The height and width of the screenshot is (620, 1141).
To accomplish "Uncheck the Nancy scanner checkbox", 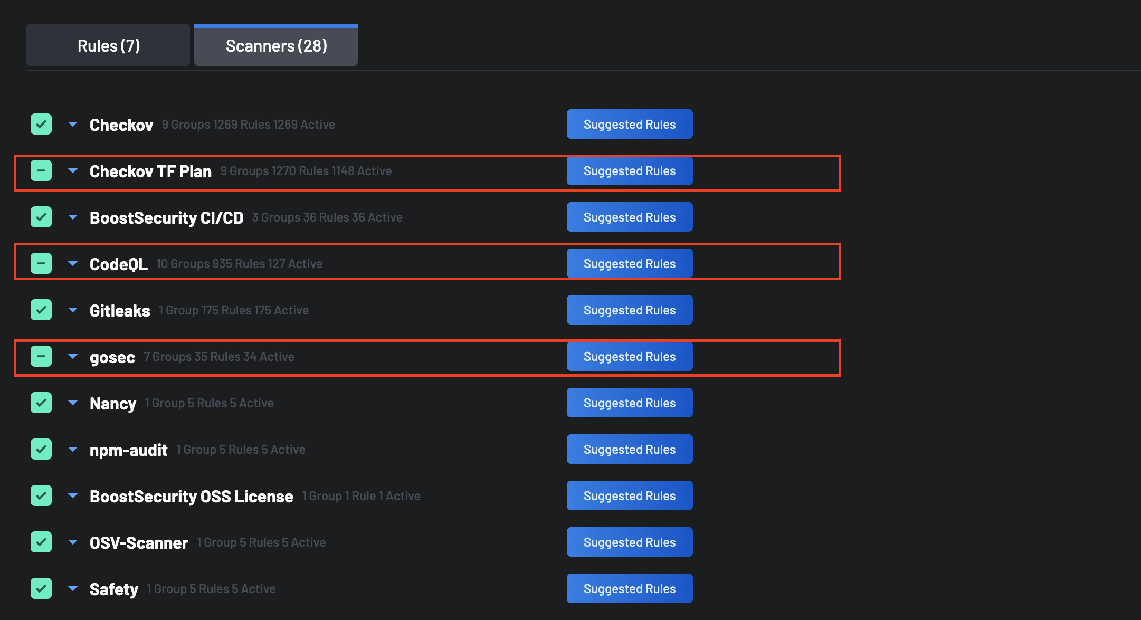I will (41, 403).
